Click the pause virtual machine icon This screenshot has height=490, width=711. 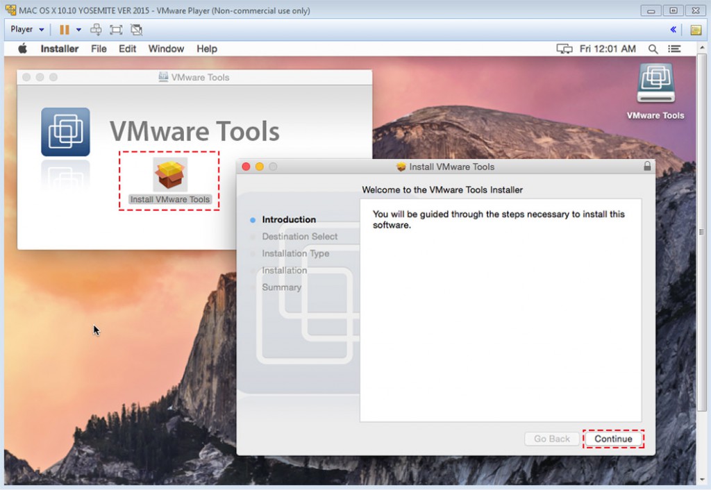[x=65, y=30]
